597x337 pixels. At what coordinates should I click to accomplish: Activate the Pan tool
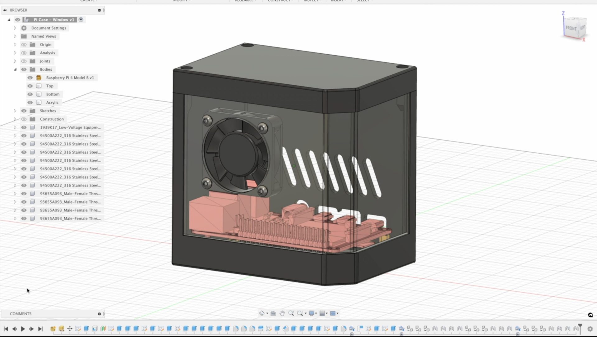(282, 313)
